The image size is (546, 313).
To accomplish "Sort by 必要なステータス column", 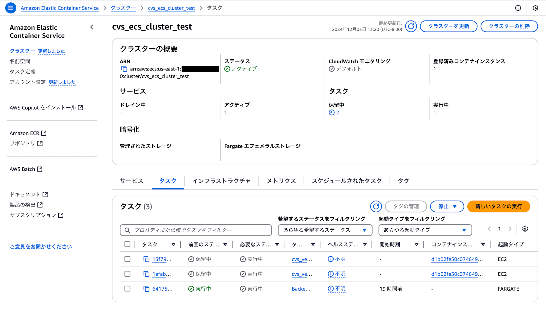I will (277, 245).
